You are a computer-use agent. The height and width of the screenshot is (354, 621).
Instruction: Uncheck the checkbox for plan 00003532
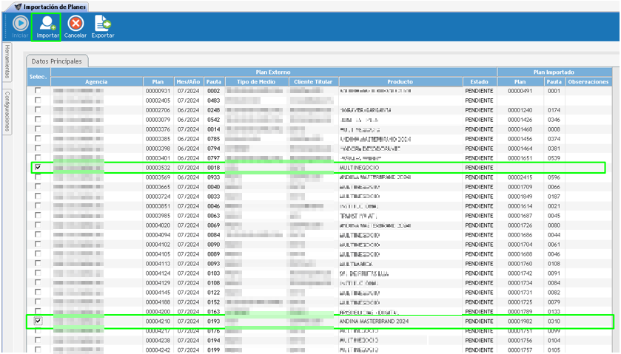point(38,168)
